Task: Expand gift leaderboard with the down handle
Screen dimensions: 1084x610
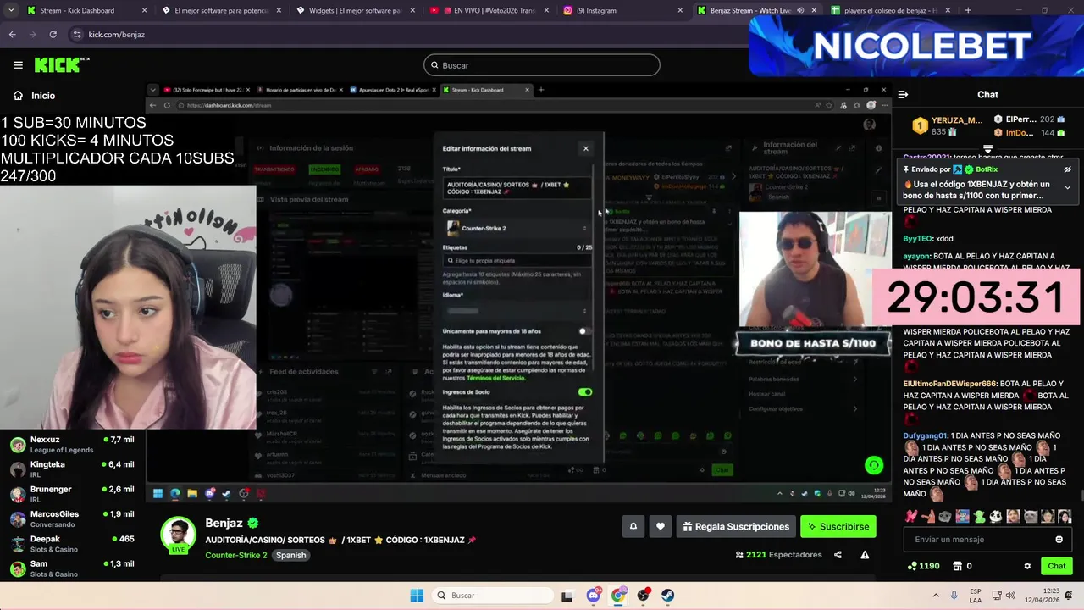Action: click(x=987, y=148)
